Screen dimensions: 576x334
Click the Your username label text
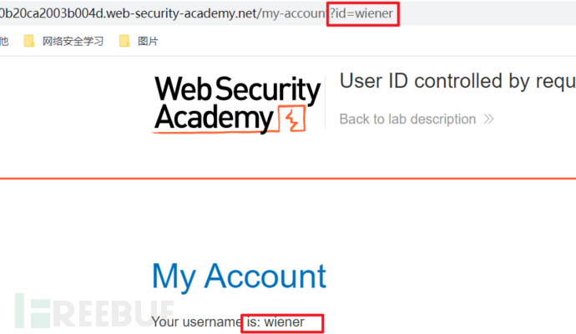pos(197,322)
